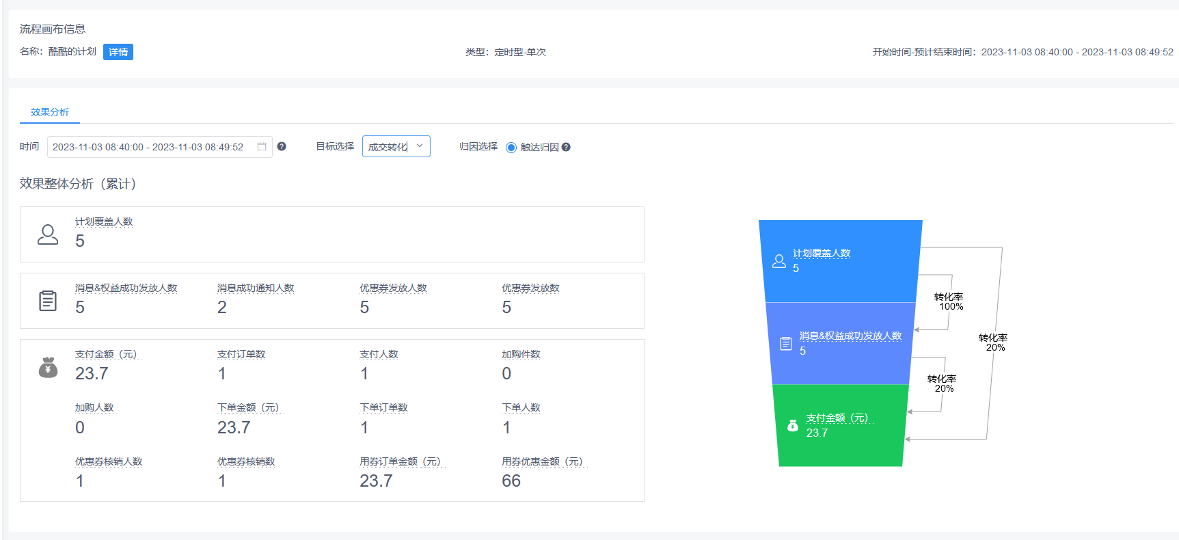This screenshot has height=540, width=1179.
Task: Click the user icon in blue funnel segment
Action: pos(778,261)
